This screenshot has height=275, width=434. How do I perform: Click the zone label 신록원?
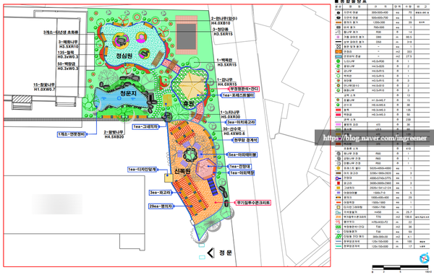[x=182, y=171]
